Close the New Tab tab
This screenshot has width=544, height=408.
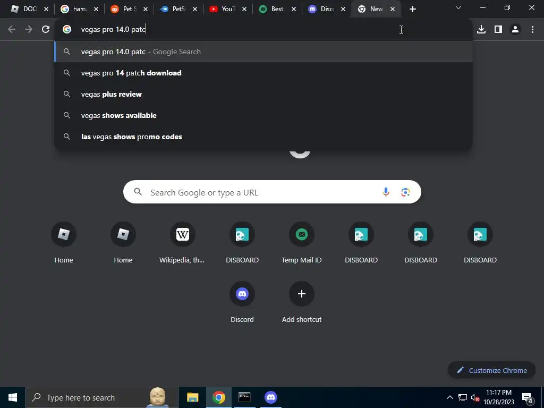(x=393, y=10)
